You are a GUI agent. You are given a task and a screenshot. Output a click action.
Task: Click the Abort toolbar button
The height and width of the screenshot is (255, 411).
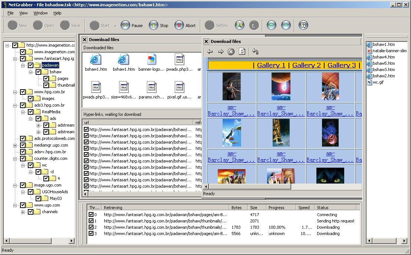185,26
